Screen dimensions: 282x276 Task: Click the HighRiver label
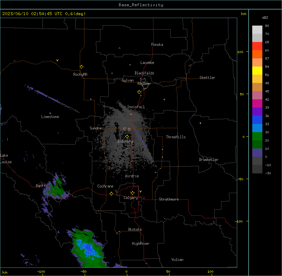(141, 244)
